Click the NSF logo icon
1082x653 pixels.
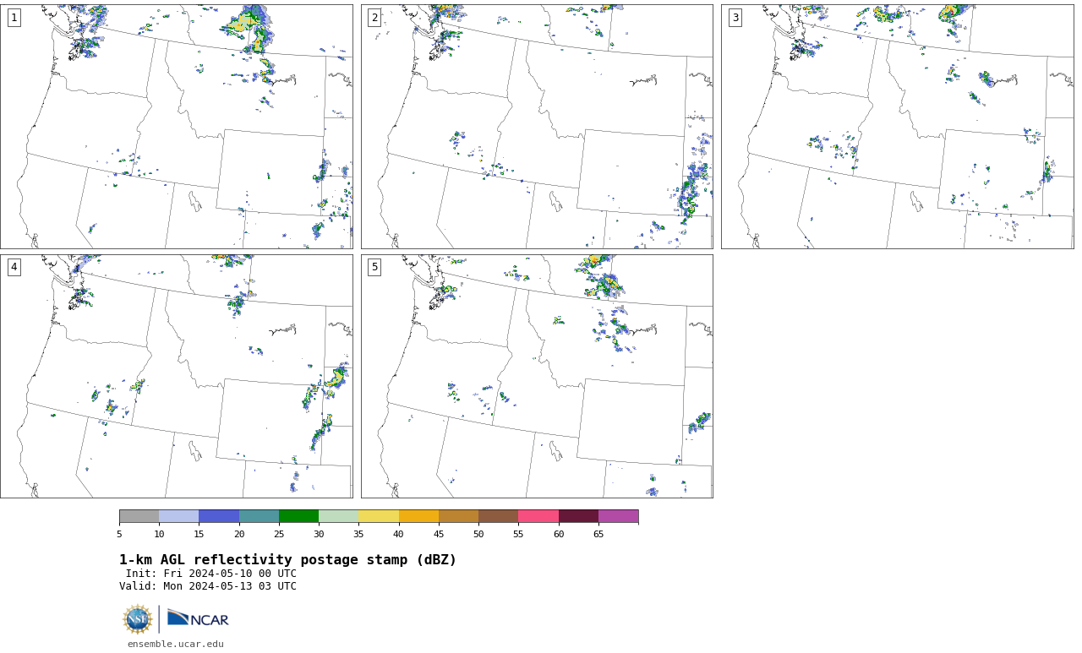click(138, 619)
